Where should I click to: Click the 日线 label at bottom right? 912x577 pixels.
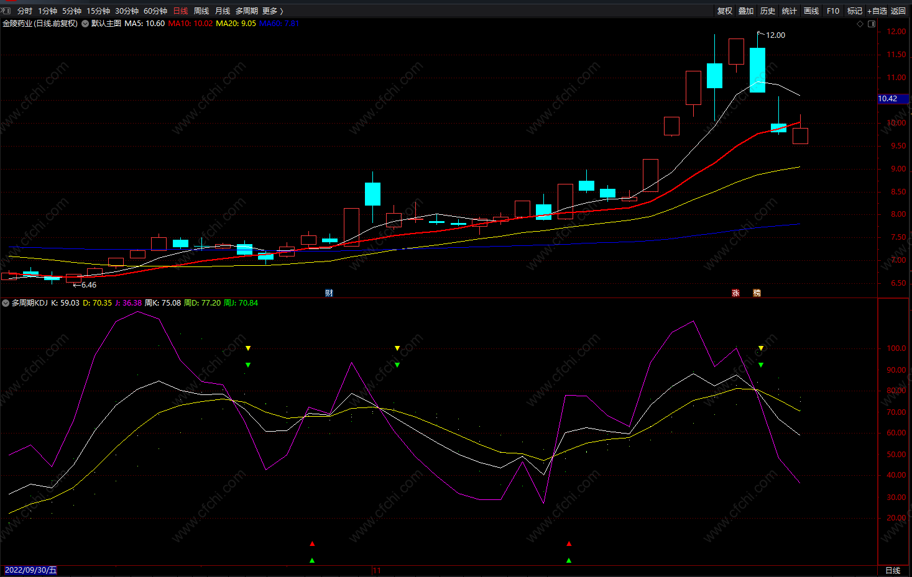[893, 570]
